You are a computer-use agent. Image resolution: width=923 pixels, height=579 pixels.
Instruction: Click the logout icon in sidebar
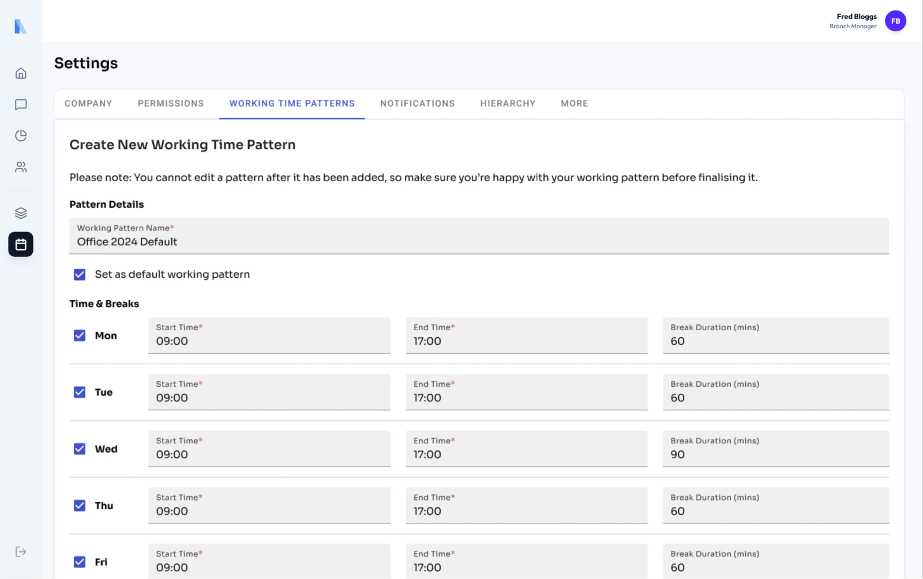coord(21,551)
